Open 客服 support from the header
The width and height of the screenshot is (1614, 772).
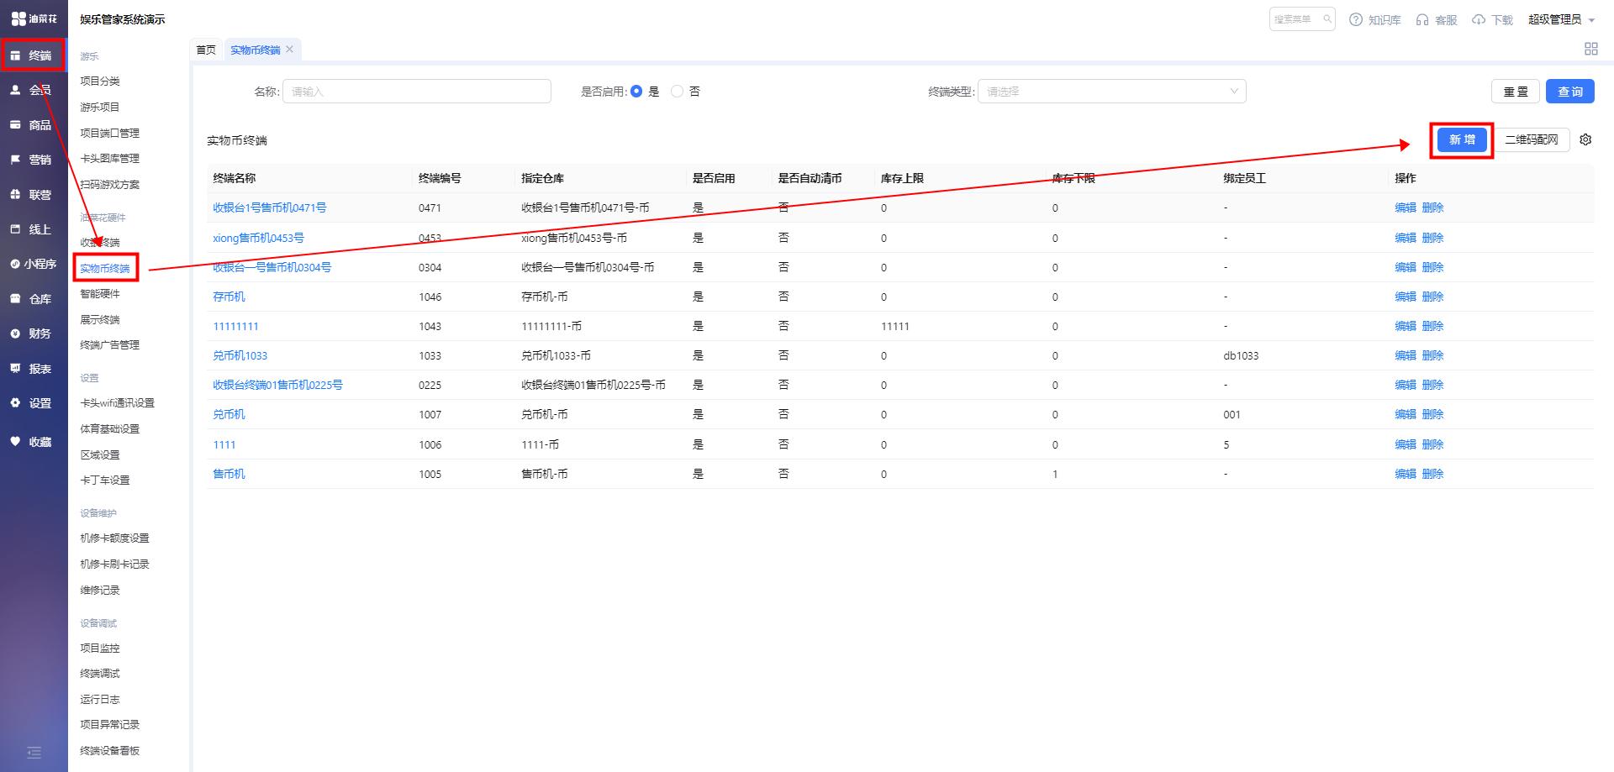(x=1437, y=19)
